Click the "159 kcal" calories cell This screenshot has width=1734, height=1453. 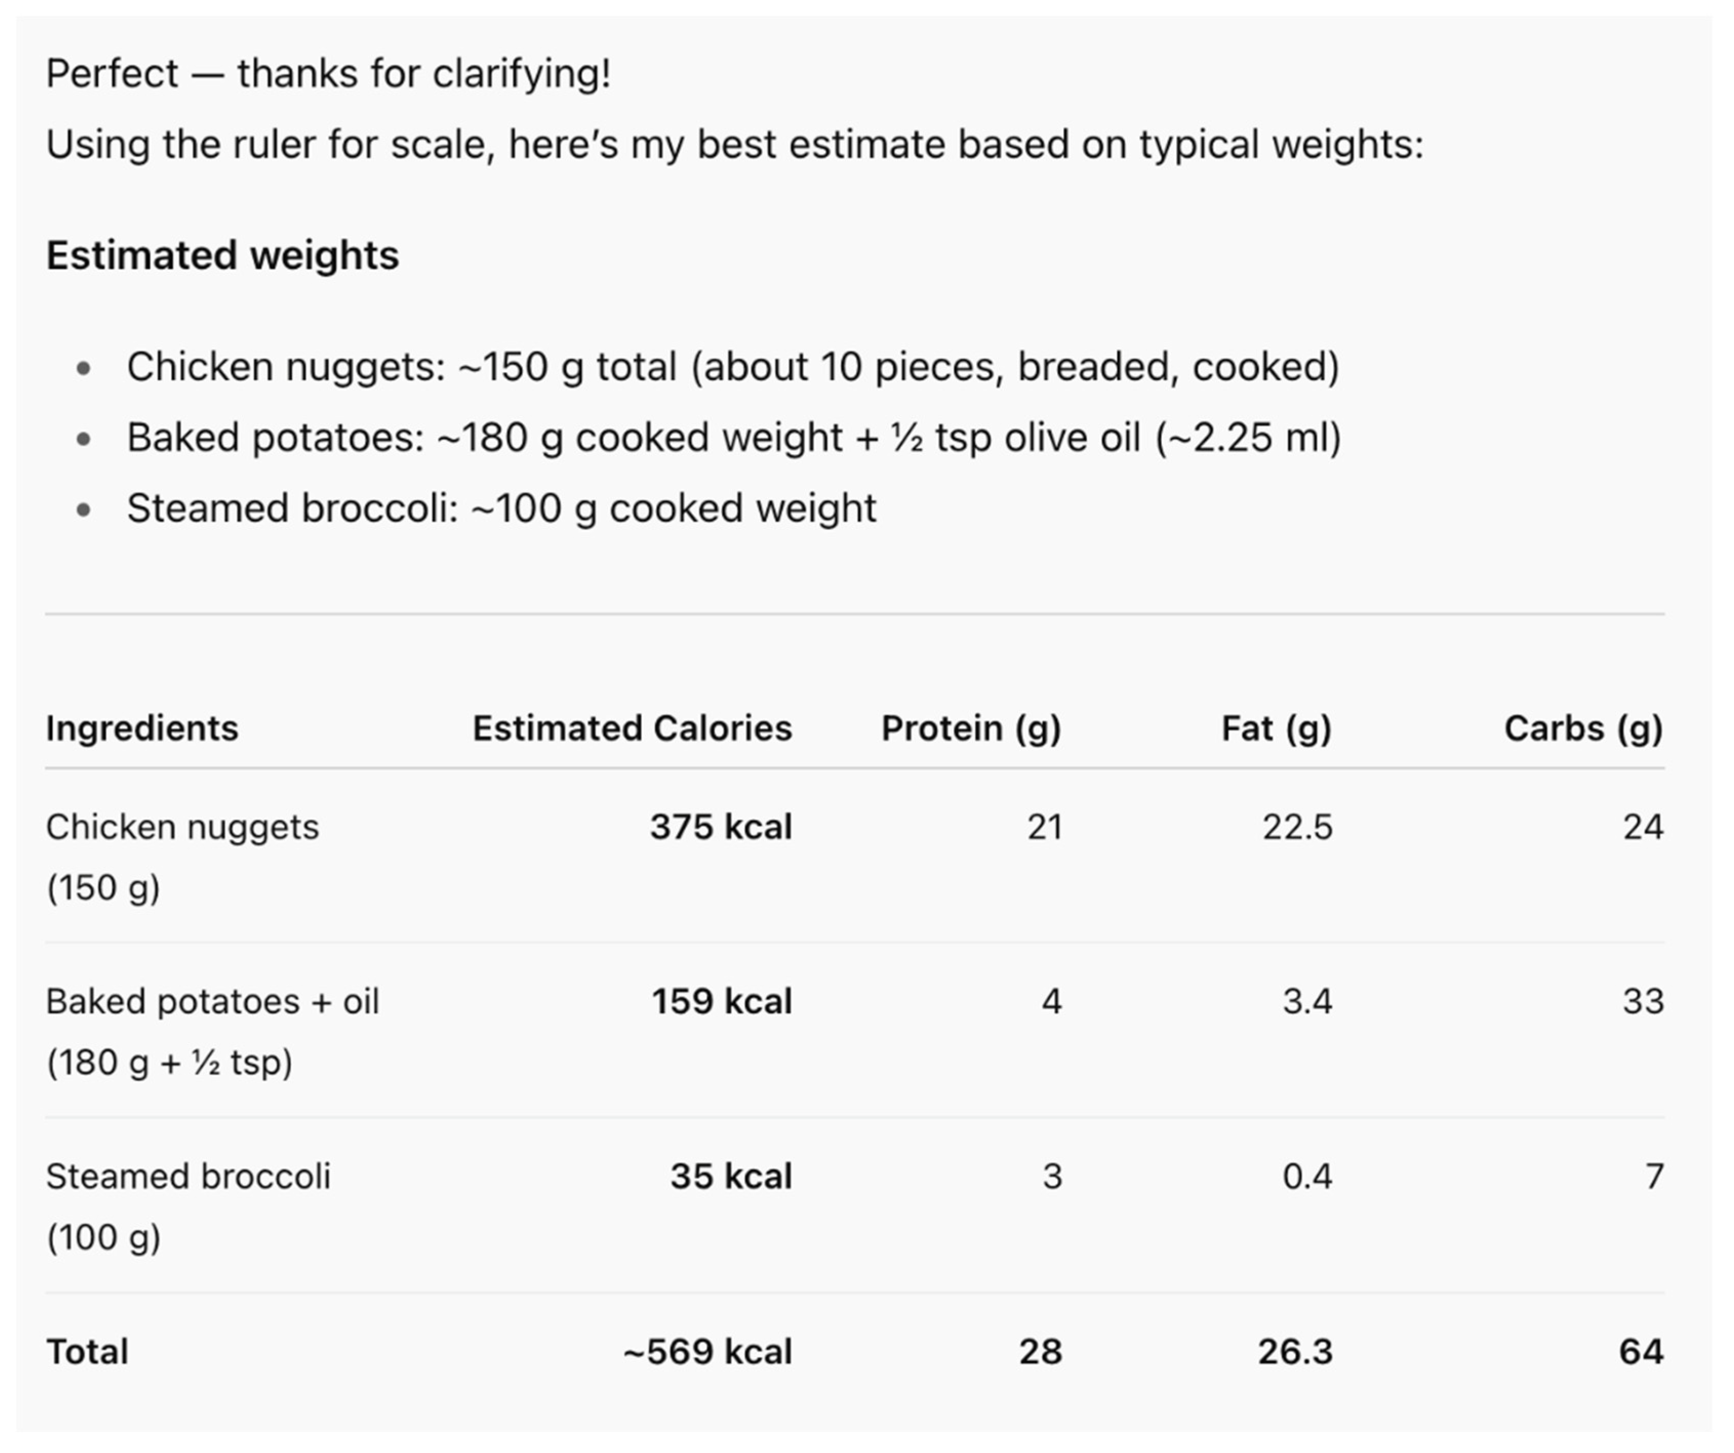click(722, 1001)
